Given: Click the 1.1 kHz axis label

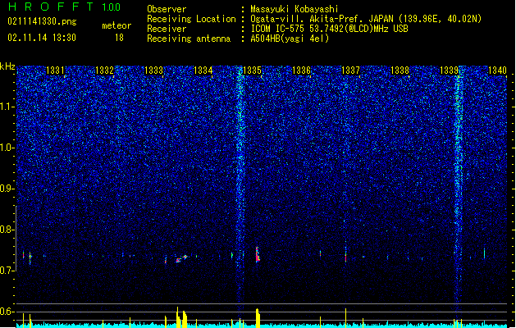Looking at the screenshot, I should 7,107.
